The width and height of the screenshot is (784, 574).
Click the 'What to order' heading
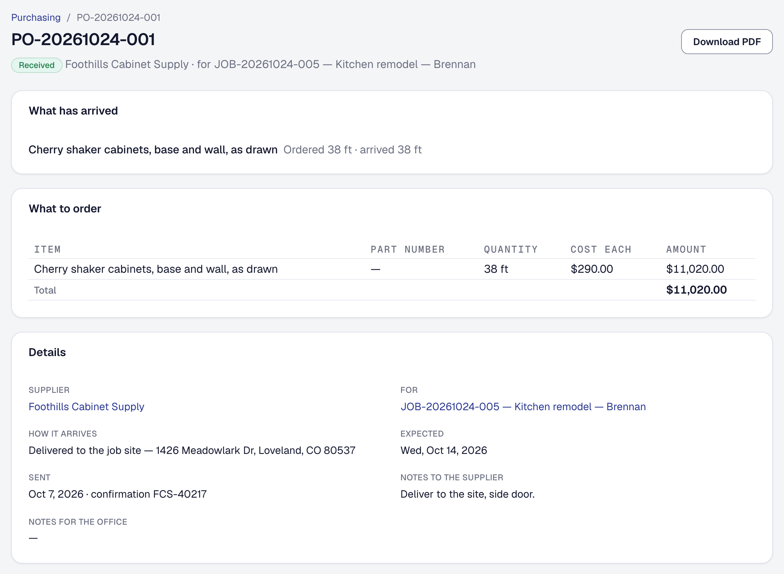65,209
